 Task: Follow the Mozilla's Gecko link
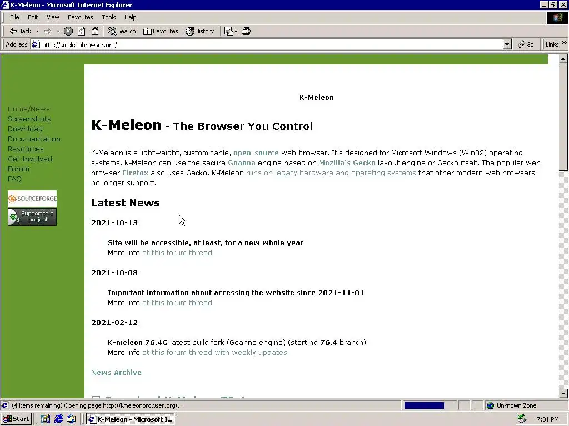(x=347, y=163)
